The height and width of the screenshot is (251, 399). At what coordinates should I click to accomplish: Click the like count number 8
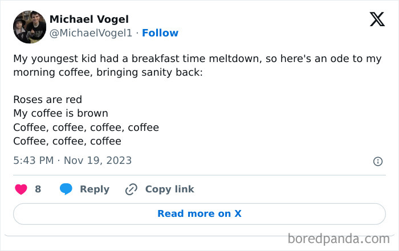point(38,190)
